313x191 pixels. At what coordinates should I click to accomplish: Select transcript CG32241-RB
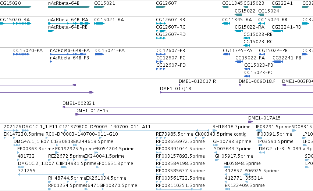tap(286, 27)
